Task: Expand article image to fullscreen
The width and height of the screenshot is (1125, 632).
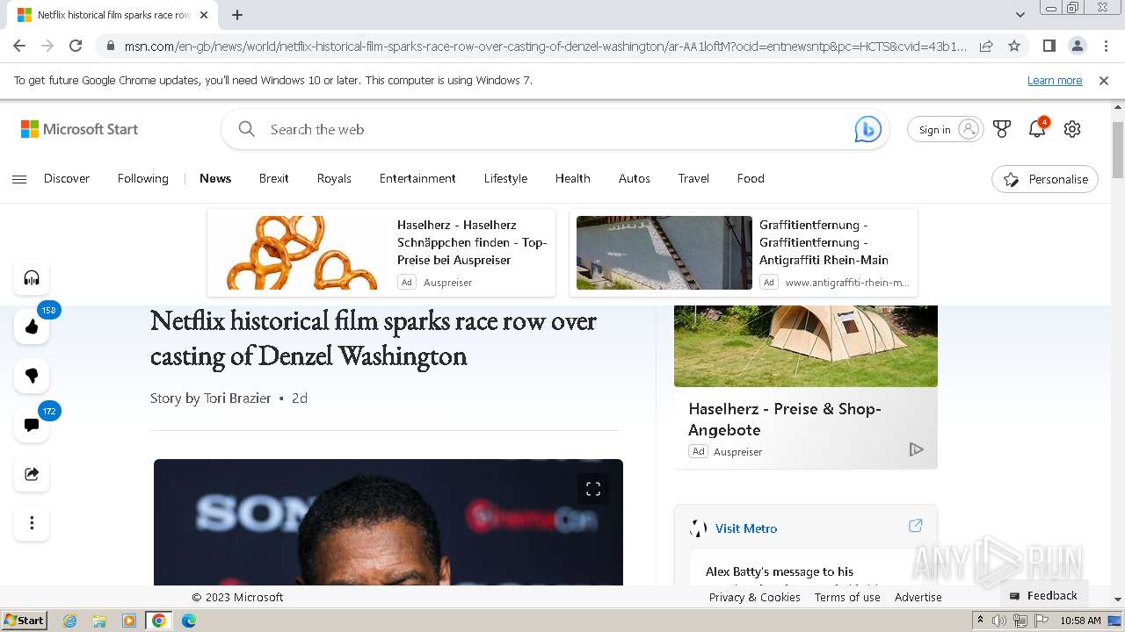Action: [x=593, y=489]
